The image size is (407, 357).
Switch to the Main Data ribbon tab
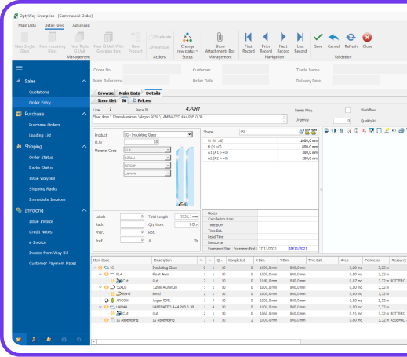pyautogui.click(x=27, y=25)
